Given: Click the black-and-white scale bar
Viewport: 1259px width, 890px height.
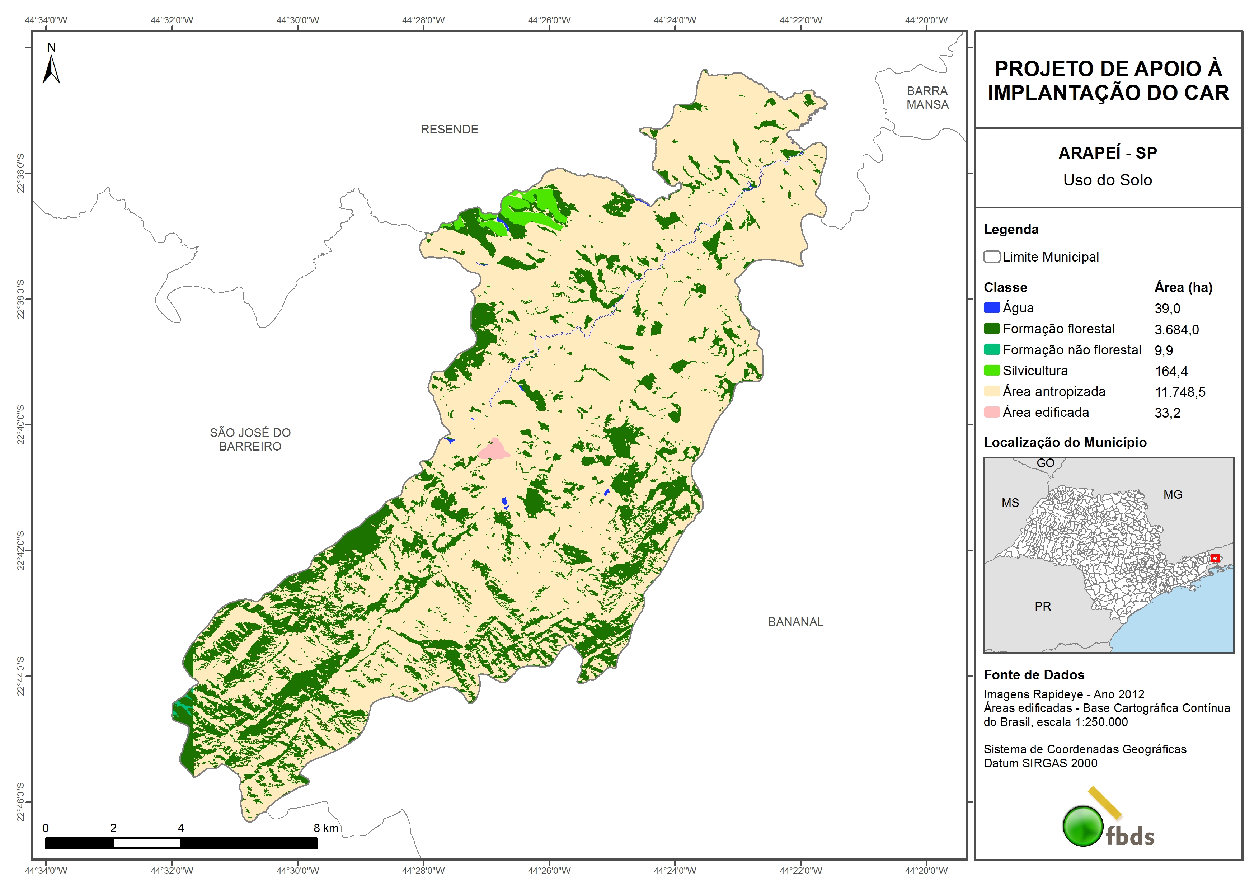Looking at the screenshot, I should (x=181, y=843).
